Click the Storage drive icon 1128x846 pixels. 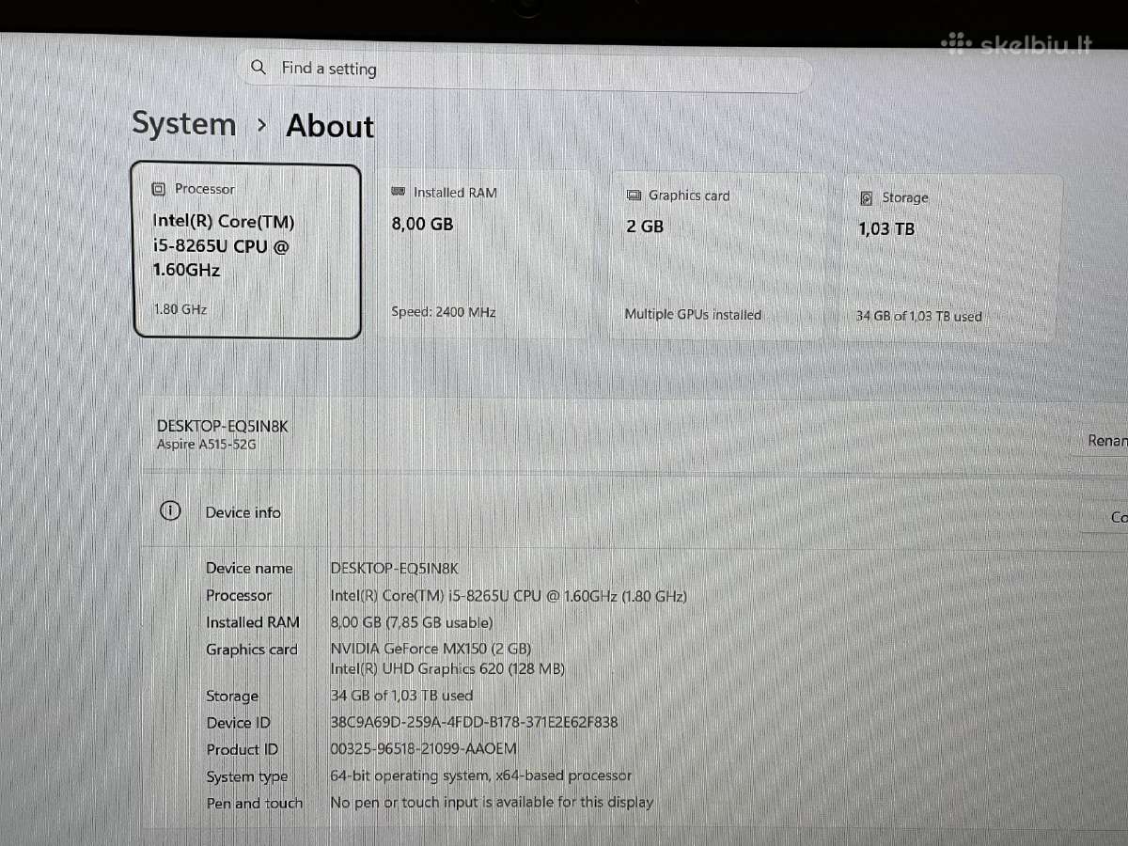tap(866, 198)
